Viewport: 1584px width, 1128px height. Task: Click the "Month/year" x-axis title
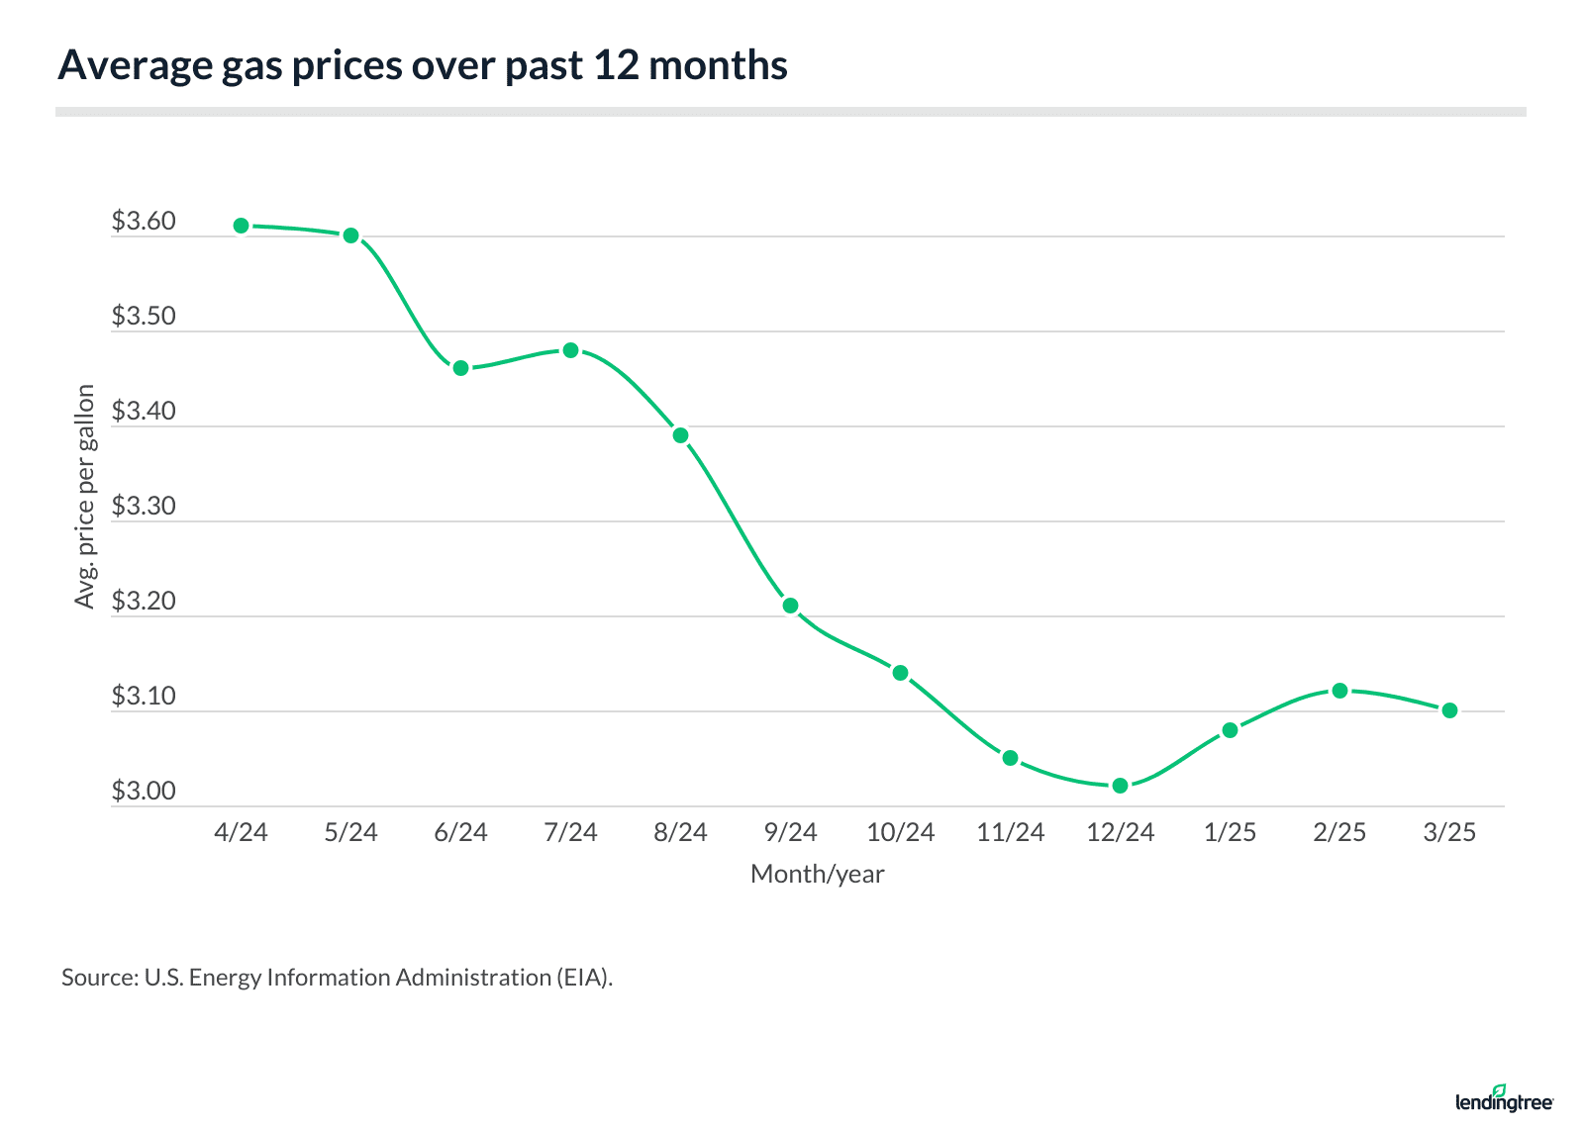817,874
